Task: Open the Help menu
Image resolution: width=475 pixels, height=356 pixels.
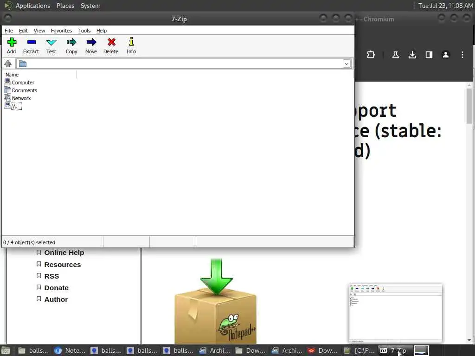Action: 102,31
